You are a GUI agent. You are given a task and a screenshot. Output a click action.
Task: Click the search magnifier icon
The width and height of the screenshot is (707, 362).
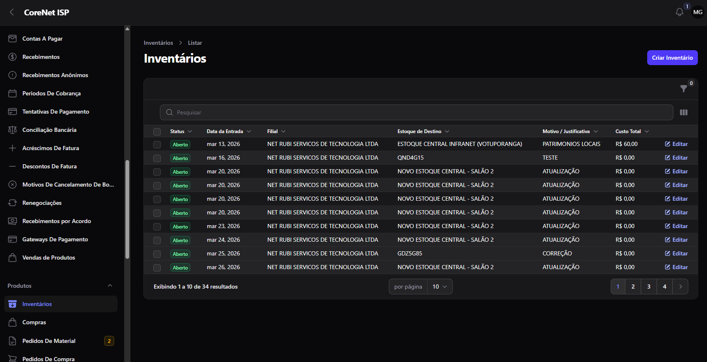[x=169, y=112]
